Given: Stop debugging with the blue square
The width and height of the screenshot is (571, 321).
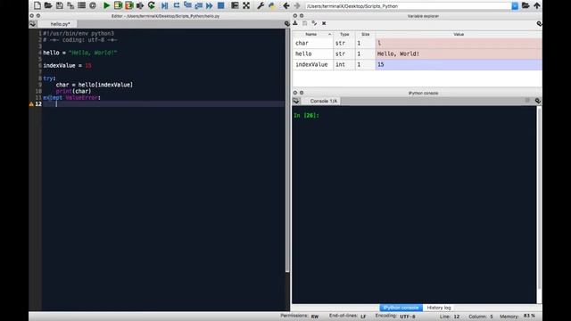Looking at the screenshot, I should tap(220, 5).
